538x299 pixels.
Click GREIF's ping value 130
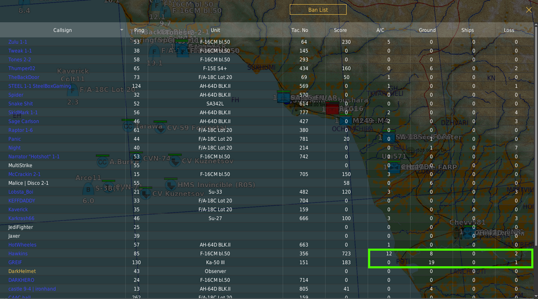137,262
